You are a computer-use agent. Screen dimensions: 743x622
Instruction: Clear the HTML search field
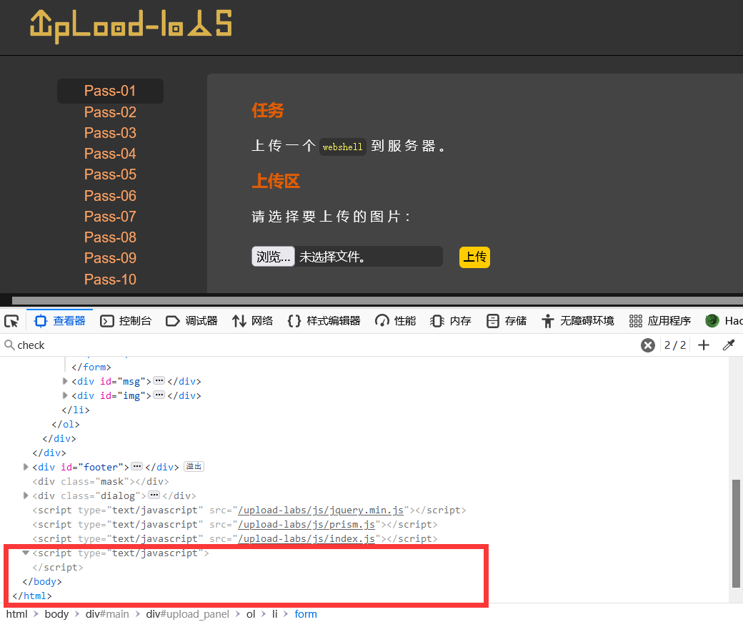648,345
